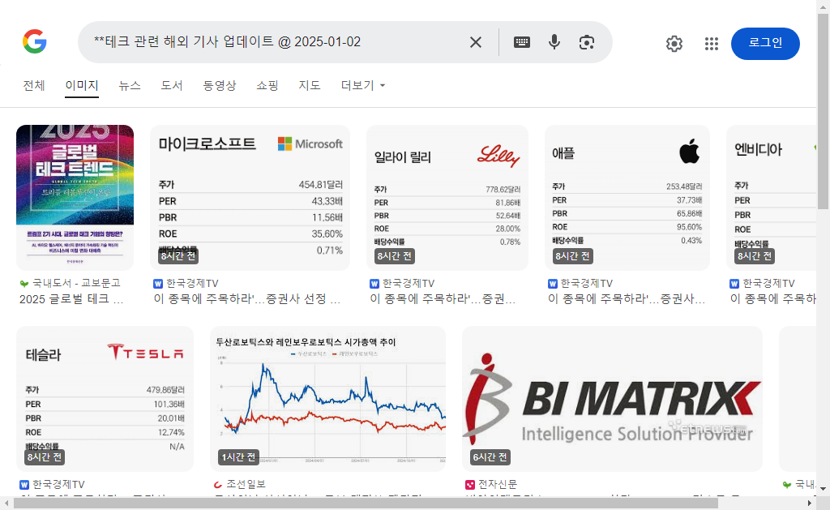Open quick settings gear

point(674,44)
